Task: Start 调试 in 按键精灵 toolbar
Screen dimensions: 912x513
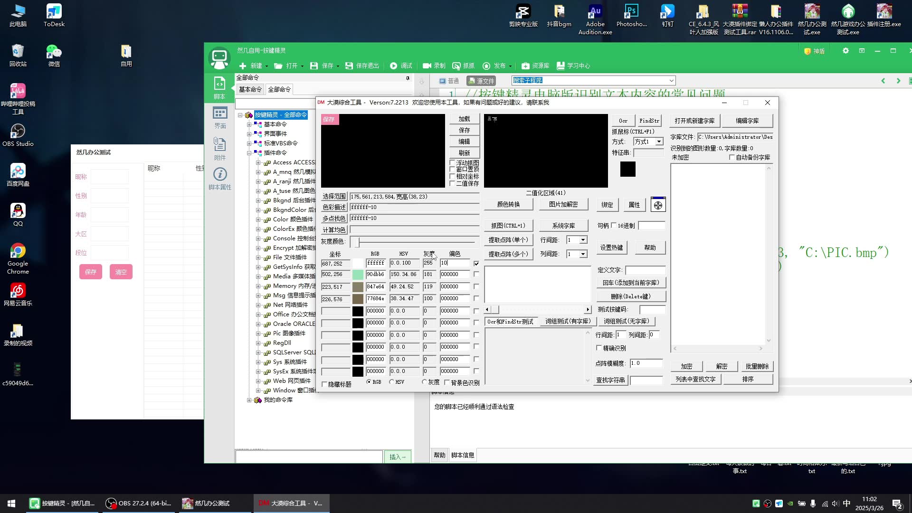Action: [x=401, y=66]
